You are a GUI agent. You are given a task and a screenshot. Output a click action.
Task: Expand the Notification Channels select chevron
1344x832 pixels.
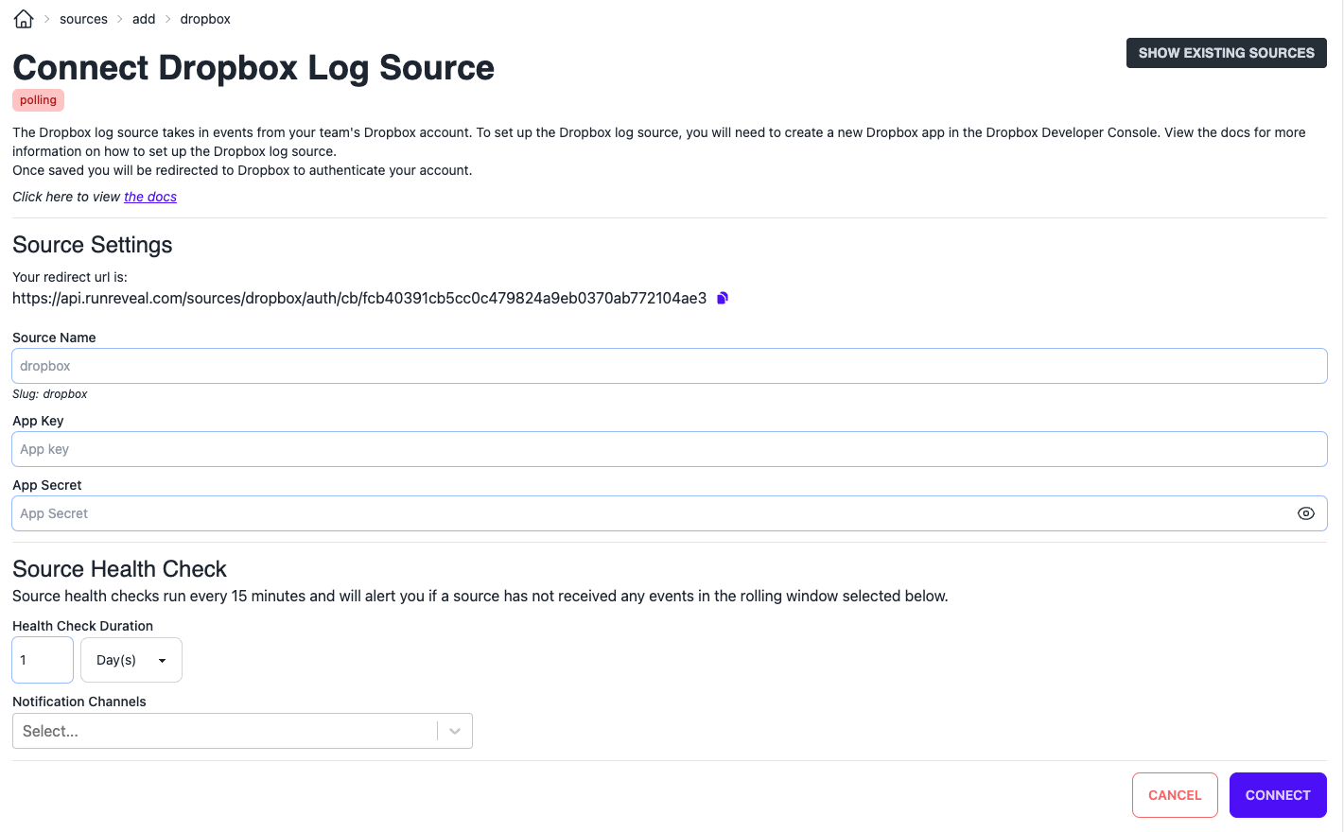tap(455, 731)
